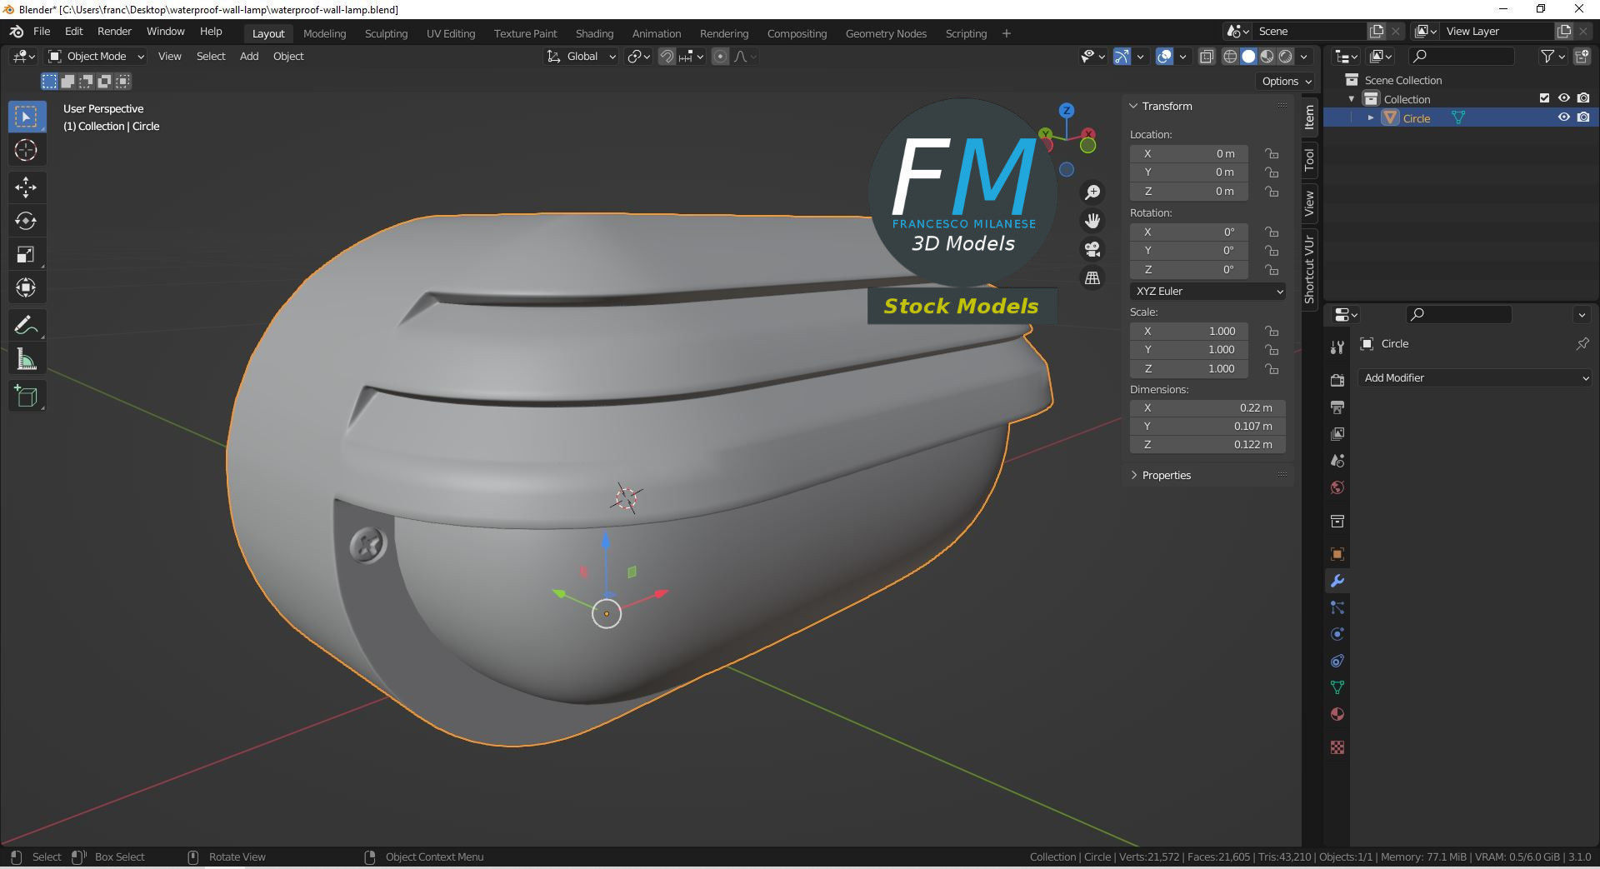
Task: Switch to rendered viewport shading
Action: point(1286,57)
